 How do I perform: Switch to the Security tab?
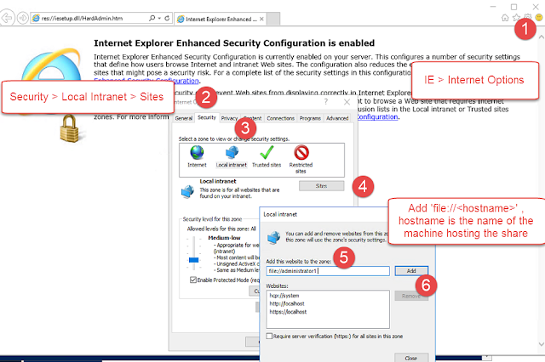click(x=207, y=117)
